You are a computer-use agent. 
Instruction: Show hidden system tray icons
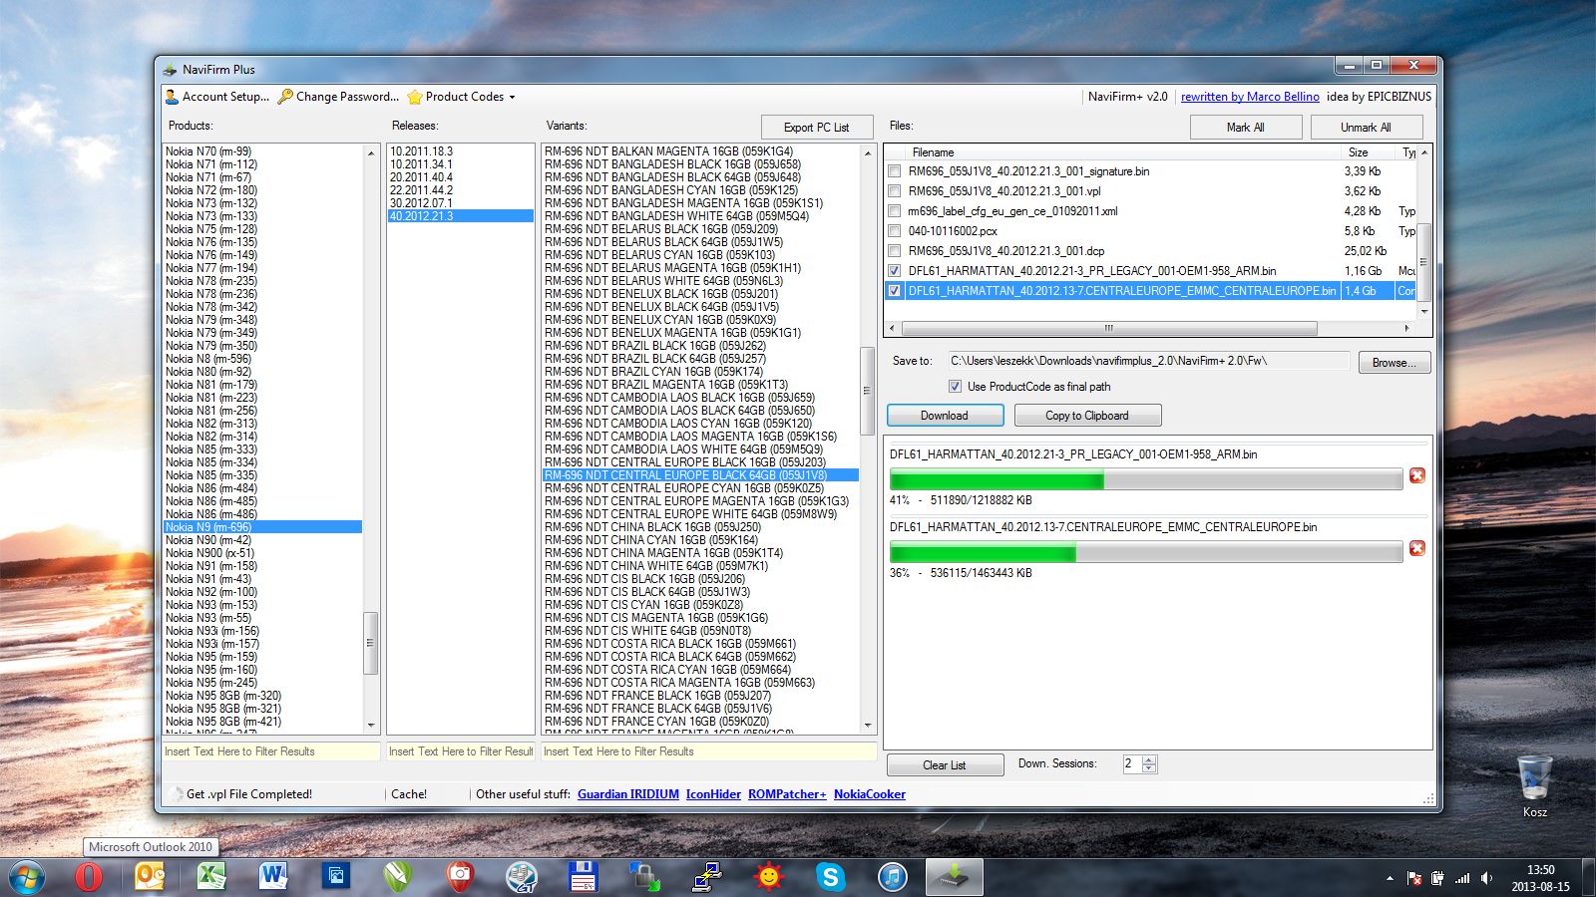click(1390, 878)
